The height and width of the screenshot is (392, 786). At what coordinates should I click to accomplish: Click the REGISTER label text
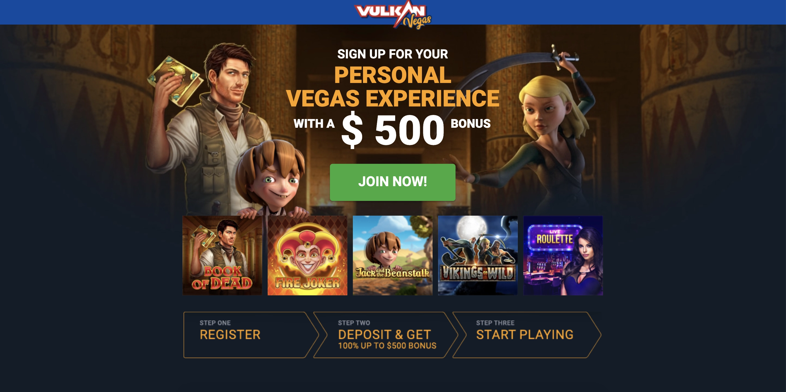pos(230,335)
